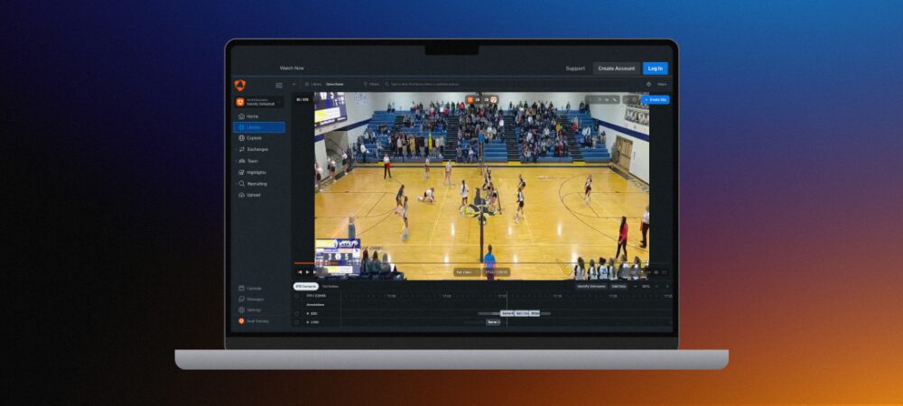Click the Identify Unknowns button
Viewport: 903px width, 406px height.
(x=591, y=286)
